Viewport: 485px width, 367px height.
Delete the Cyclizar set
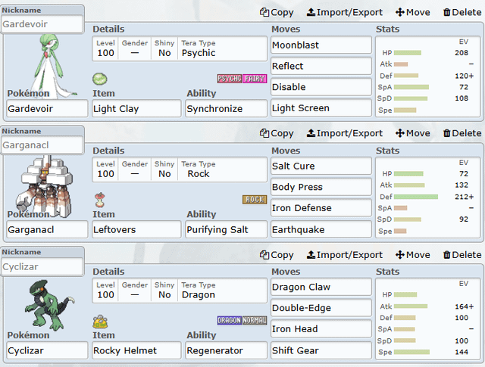point(462,255)
